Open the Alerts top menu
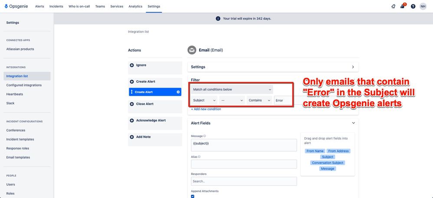Screen dimensions: 433x198 [39, 7]
